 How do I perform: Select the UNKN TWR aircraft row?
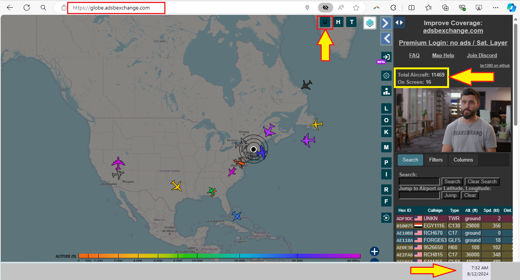[454, 219]
